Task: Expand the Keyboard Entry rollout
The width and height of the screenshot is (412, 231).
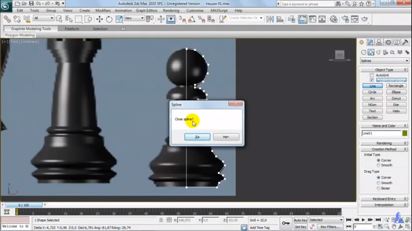Action: pos(384,199)
